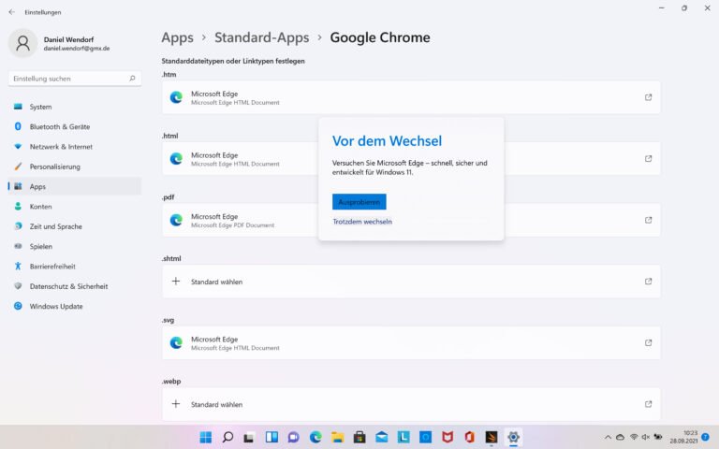The height and width of the screenshot is (449, 719).
Task: Open taskbar Search
Action: click(227, 437)
